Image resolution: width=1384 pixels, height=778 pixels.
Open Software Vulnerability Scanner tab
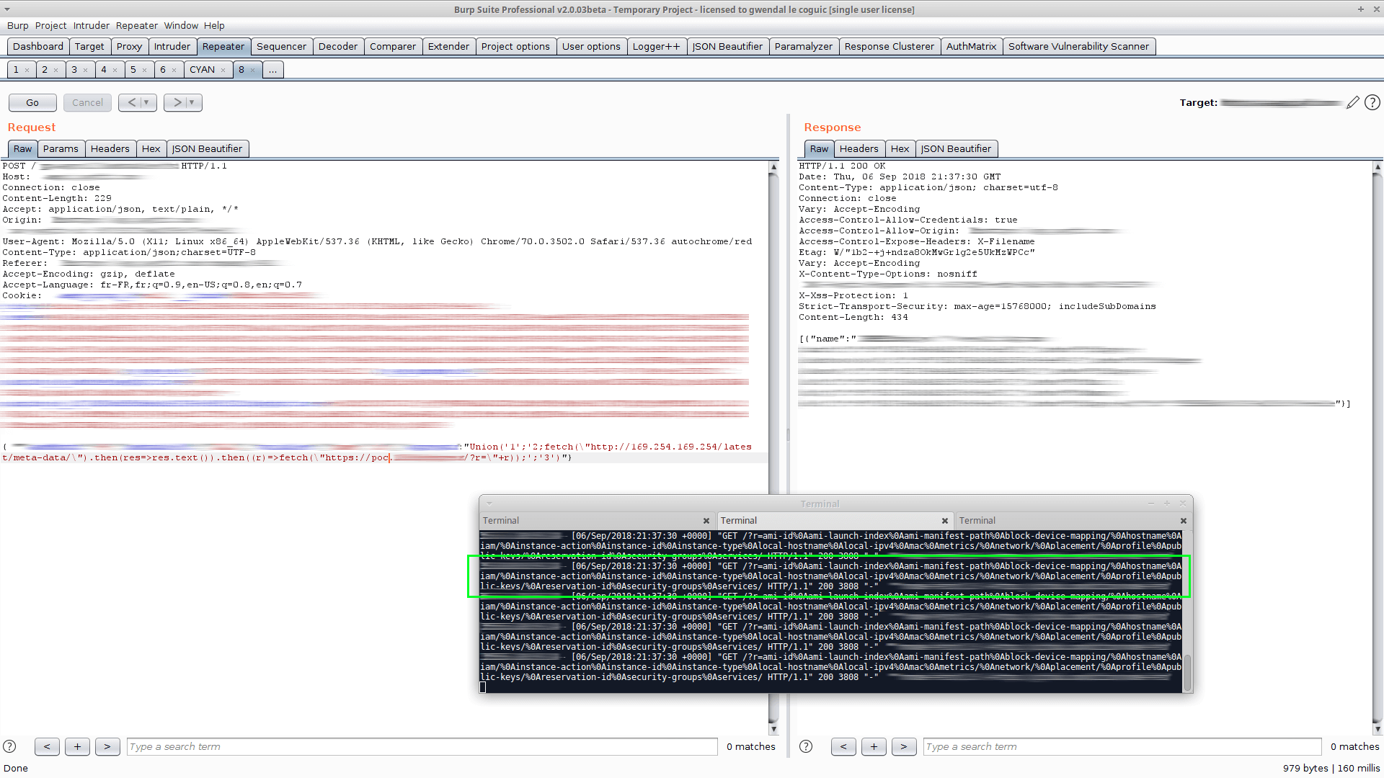(x=1078, y=47)
